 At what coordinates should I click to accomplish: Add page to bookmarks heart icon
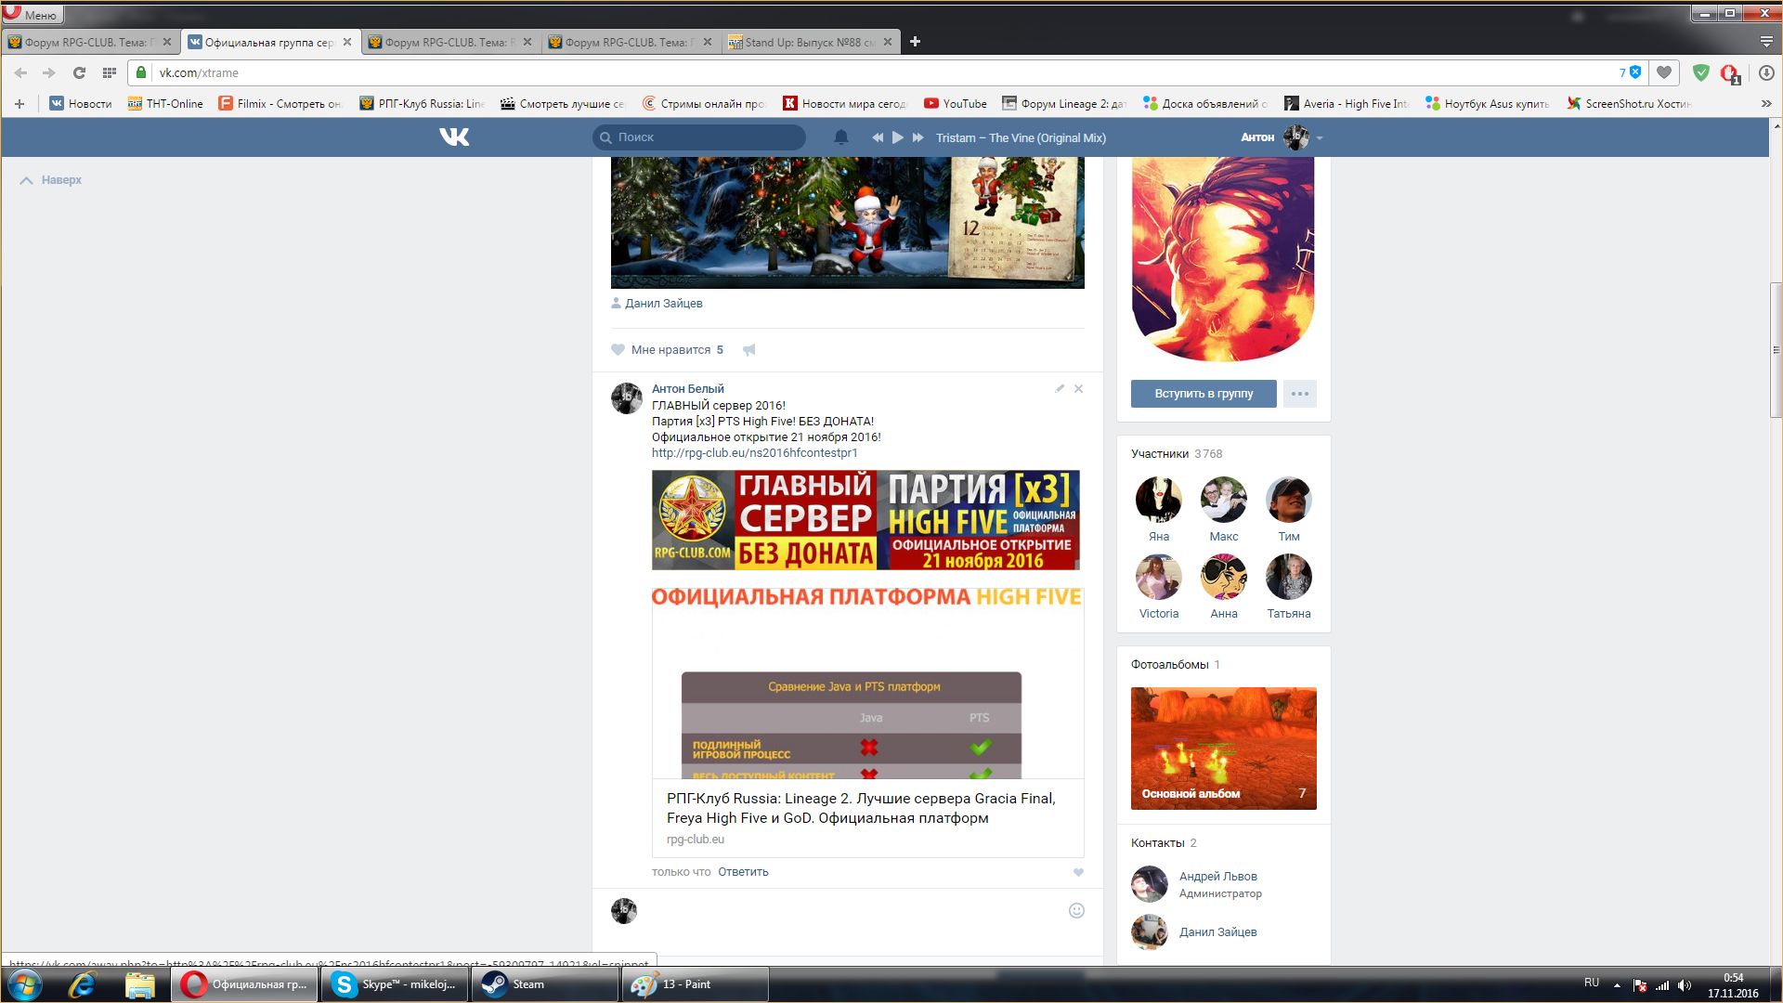tap(1664, 72)
